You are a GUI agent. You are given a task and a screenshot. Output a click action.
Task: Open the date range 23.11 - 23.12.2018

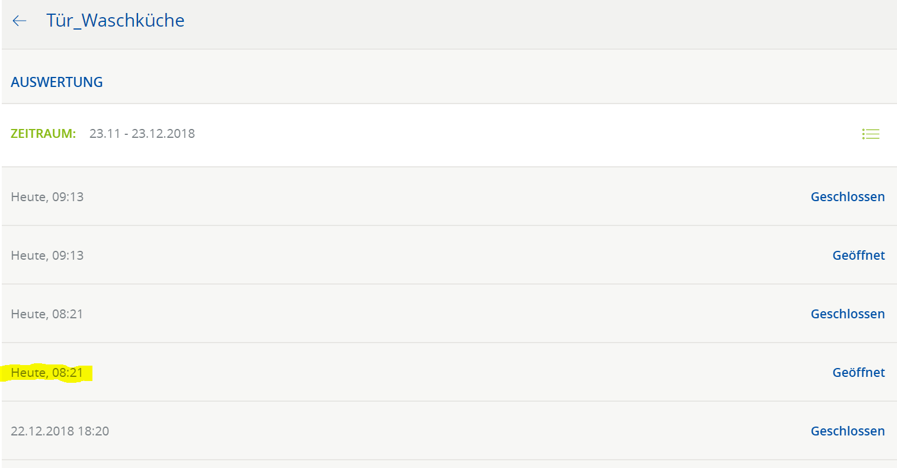[142, 134]
